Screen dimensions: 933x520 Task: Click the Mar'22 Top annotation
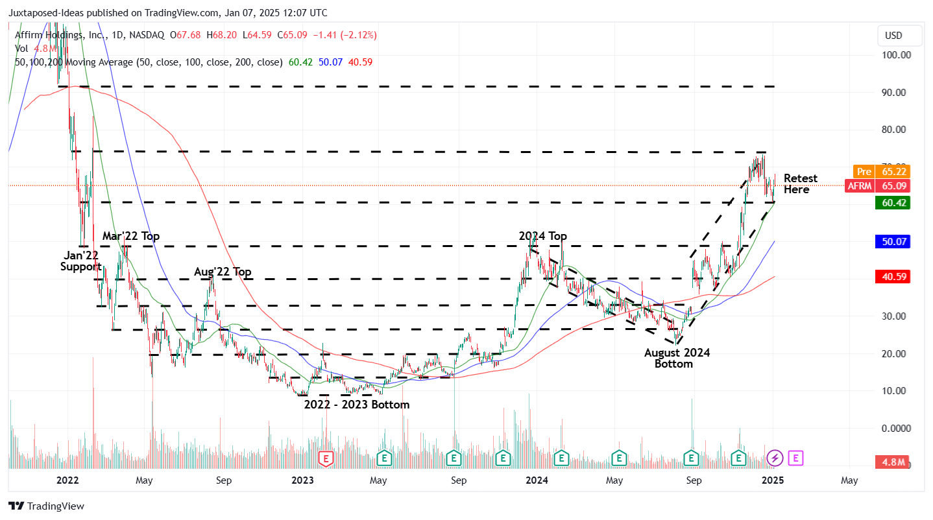[131, 237]
